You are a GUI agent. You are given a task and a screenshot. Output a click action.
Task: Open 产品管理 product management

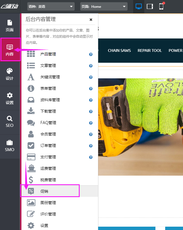[x=48, y=54]
